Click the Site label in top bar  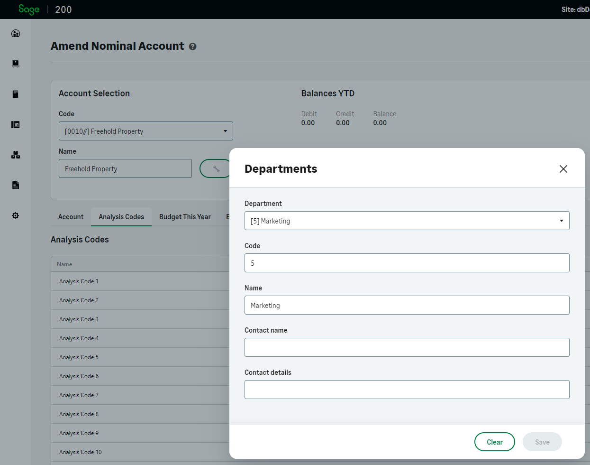coord(575,9)
